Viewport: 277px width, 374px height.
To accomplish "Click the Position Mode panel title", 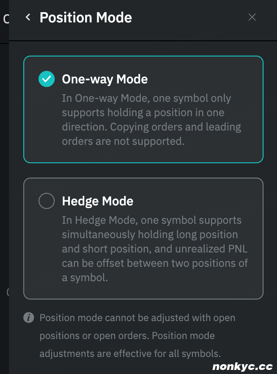I will pyautogui.click(x=86, y=17).
